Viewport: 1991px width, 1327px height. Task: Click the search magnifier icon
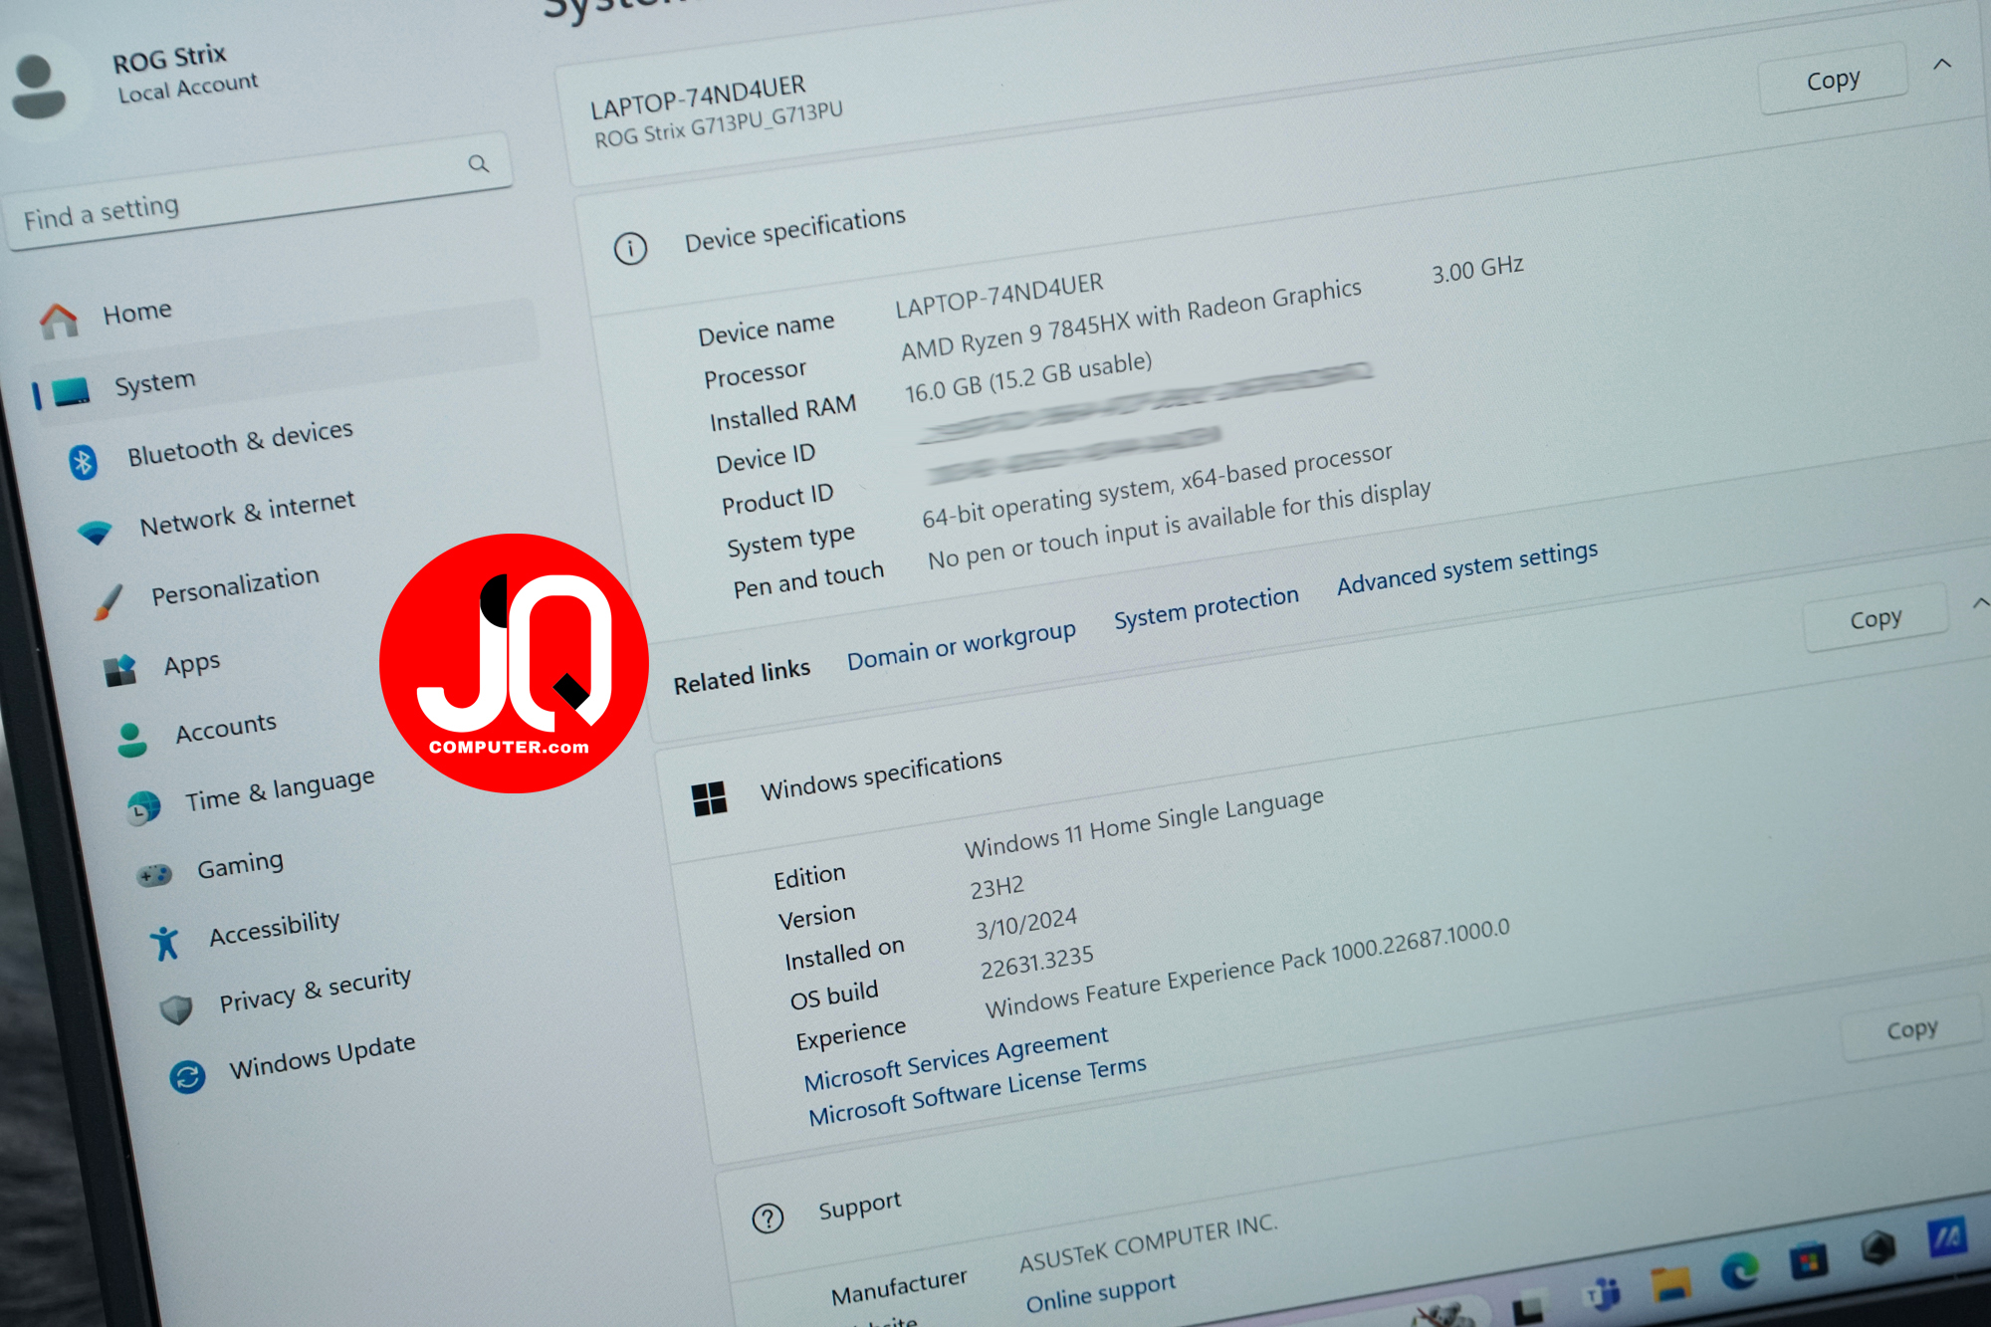pos(479,163)
